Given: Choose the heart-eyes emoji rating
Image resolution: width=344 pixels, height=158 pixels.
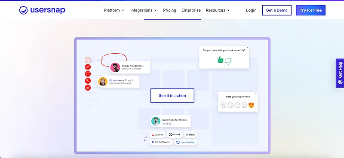Looking at the screenshot, I should [251, 105].
